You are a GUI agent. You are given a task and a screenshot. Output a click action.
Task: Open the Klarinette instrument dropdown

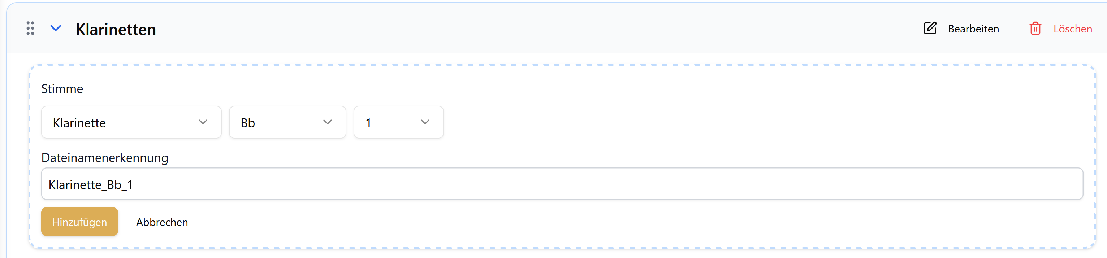(x=131, y=122)
